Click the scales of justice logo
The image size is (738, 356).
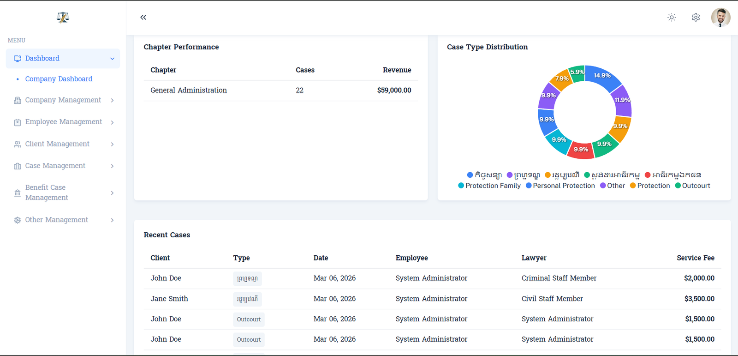pos(63,18)
